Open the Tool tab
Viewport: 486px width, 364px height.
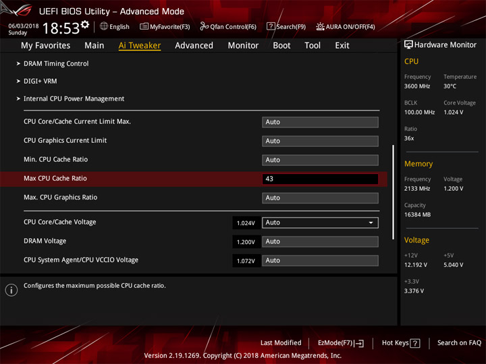(x=313, y=46)
